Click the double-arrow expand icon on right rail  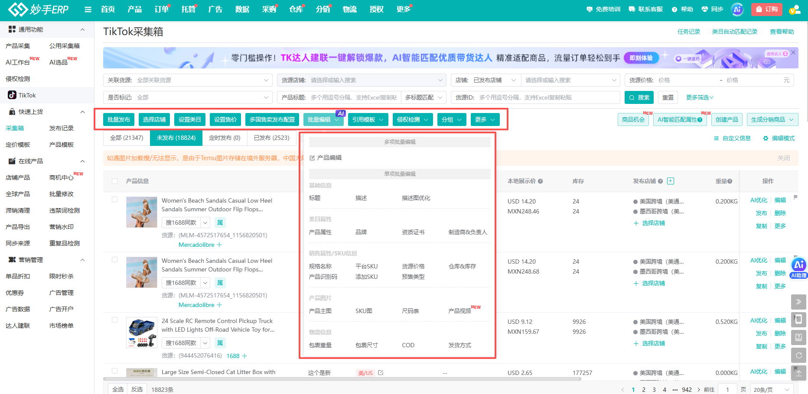798,302
